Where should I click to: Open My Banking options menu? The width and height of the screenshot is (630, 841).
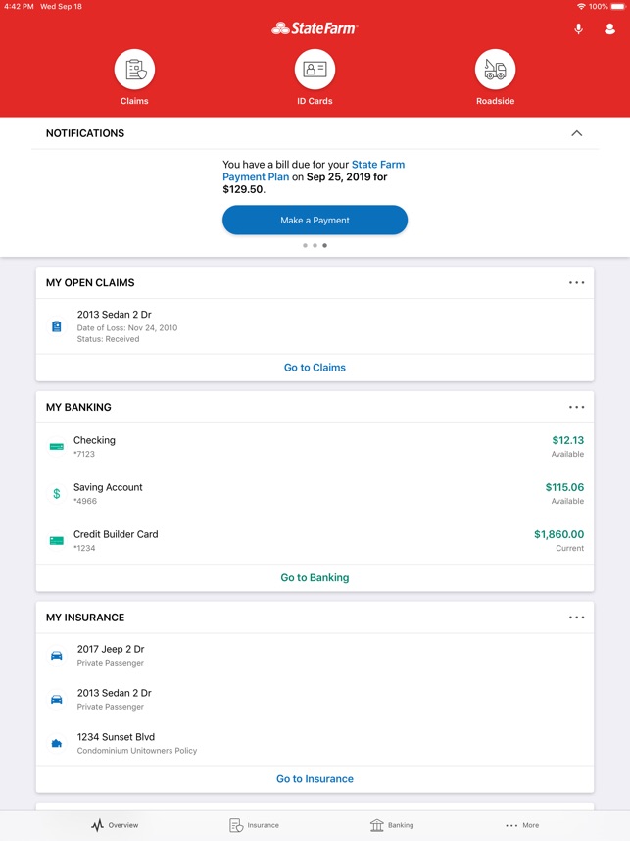[576, 407]
